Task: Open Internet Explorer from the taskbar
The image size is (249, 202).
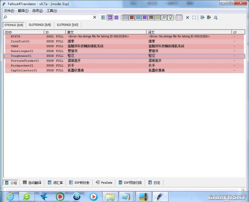Action: [x=10, y=197]
